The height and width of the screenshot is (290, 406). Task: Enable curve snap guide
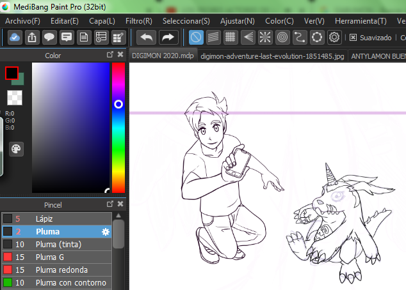tap(300, 38)
